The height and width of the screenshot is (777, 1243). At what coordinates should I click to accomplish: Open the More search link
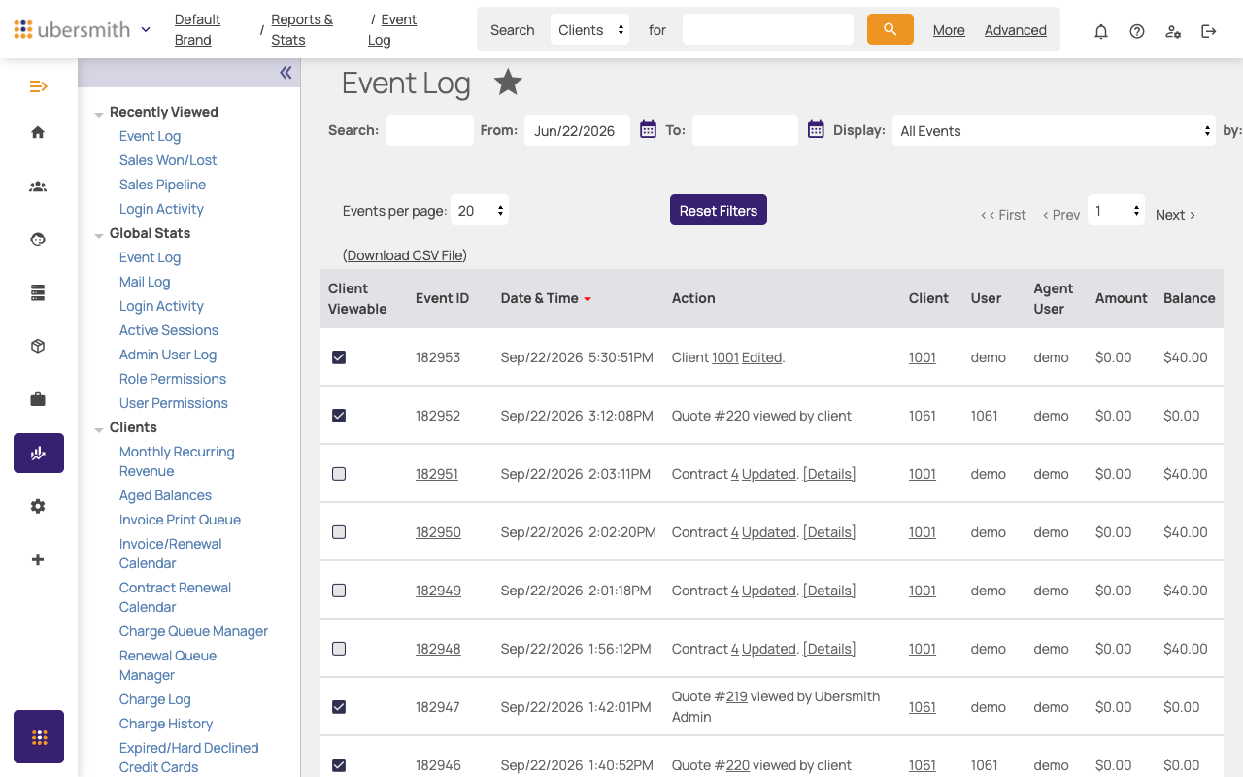pyautogui.click(x=949, y=30)
